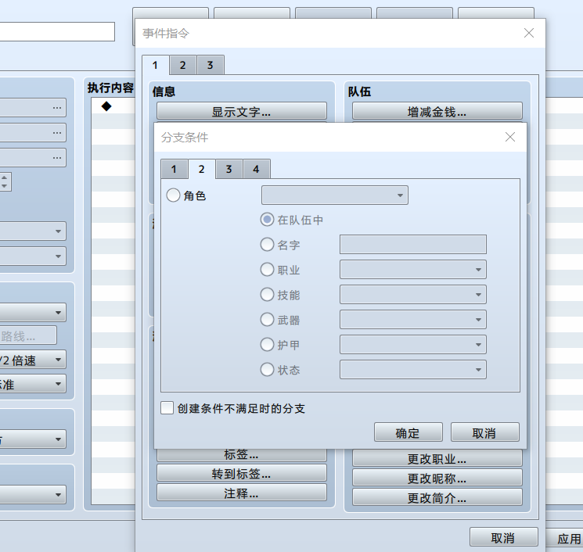The height and width of the screenshot is (552, 583).
Task: Select the 技能 radio option
Action: tap(267, 295)
